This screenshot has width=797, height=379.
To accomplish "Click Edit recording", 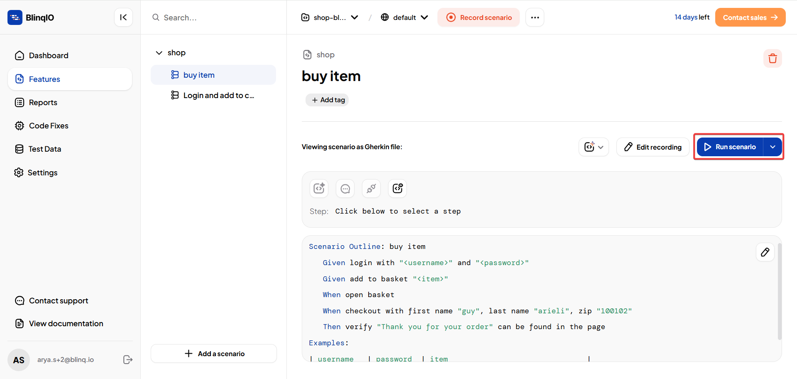I will pyautogui.click(x=653, y=147).
